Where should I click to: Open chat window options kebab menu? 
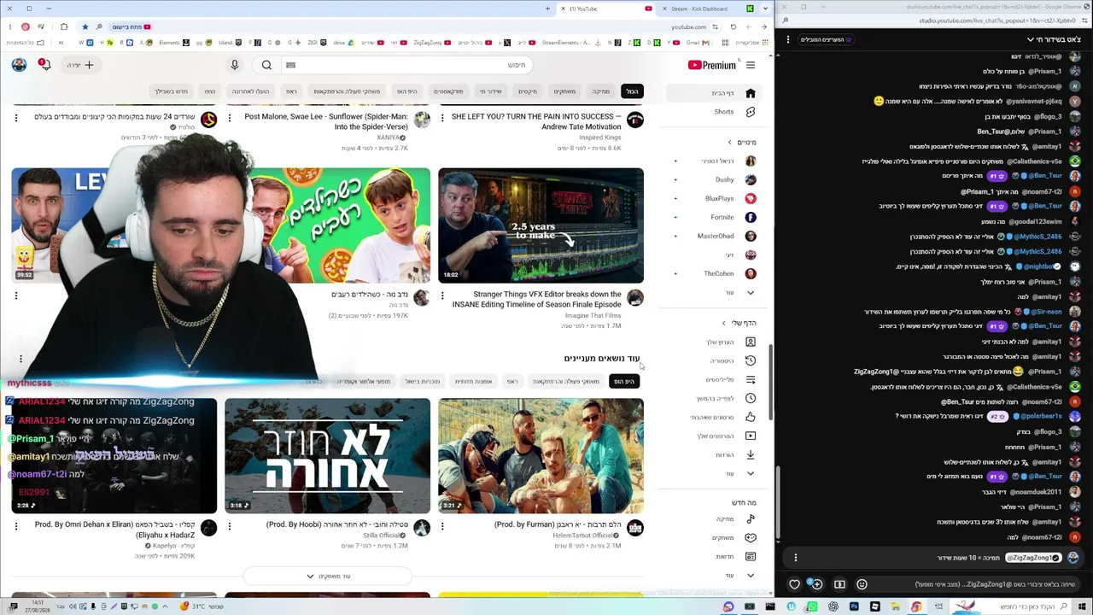coord(788,39)
